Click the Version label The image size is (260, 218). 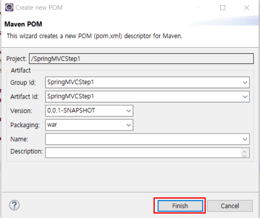click(21, 111)
